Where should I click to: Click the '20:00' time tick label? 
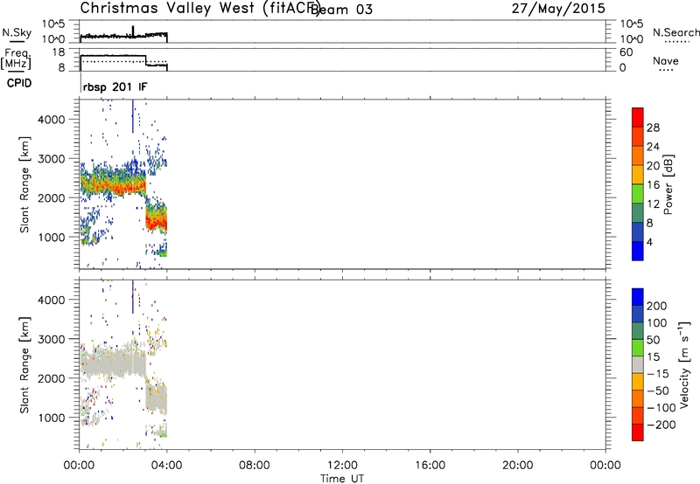[517, 466]
